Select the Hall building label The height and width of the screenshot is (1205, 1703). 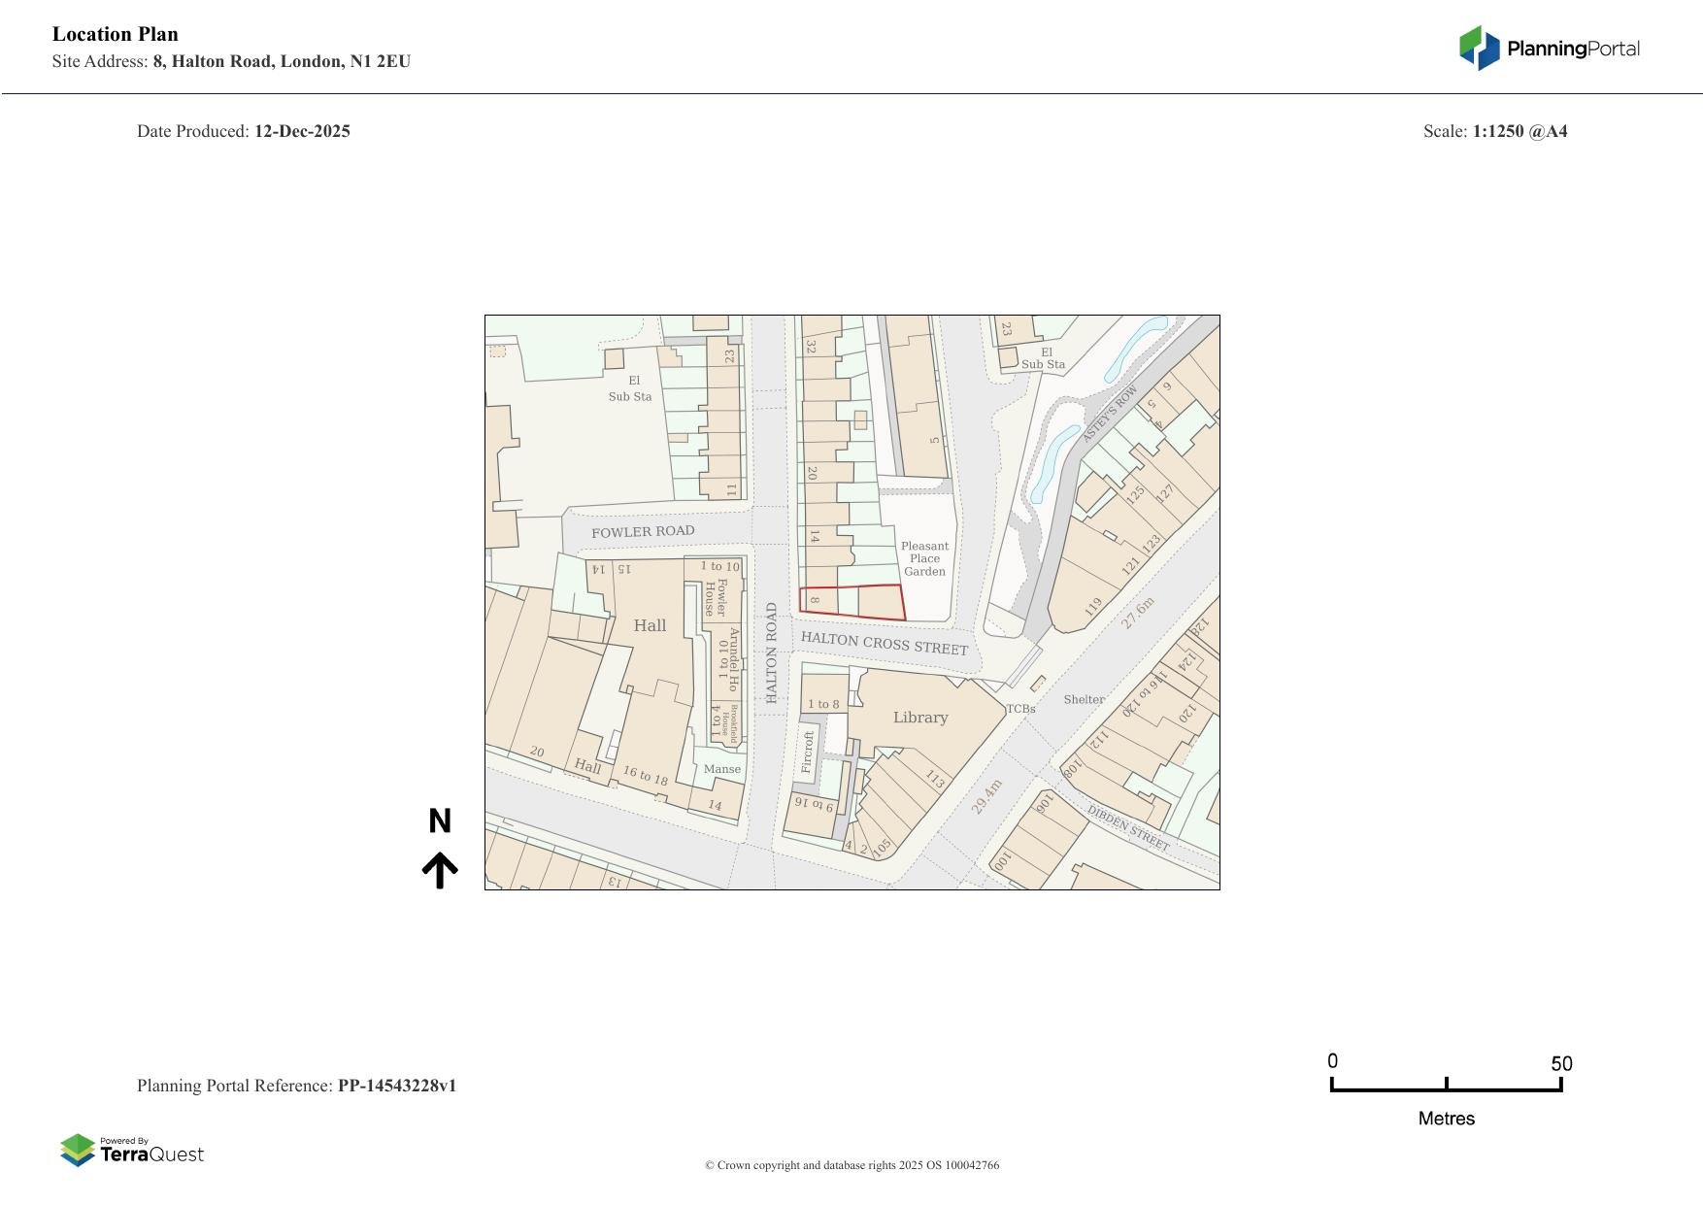[649, 625]
